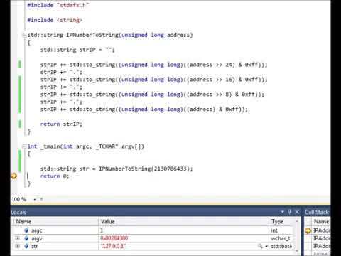Click the Locals scrollbar up arrow

[297, 221]
